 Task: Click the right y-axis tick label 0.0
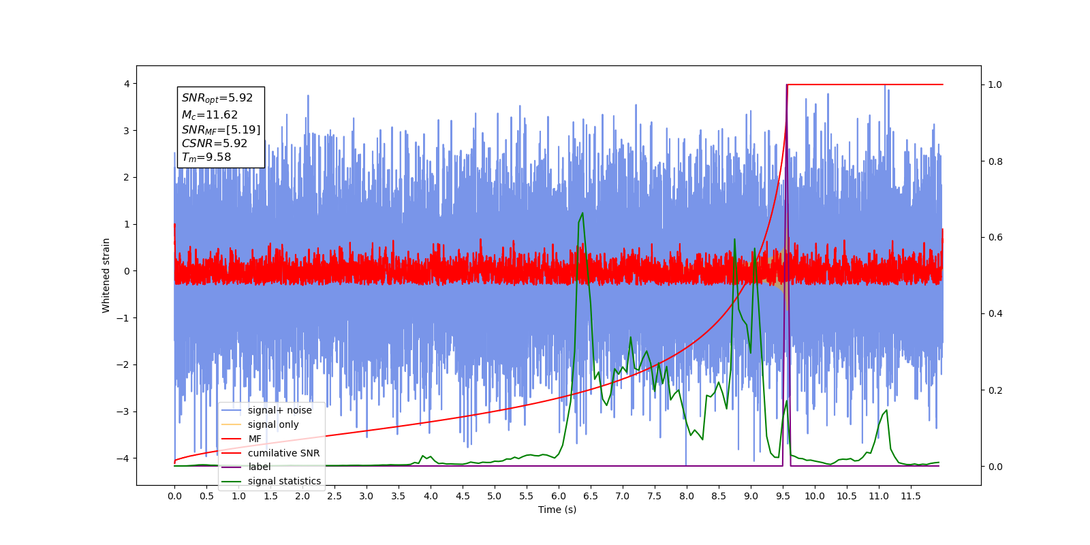pyautogui.click(x=995, y=467)
